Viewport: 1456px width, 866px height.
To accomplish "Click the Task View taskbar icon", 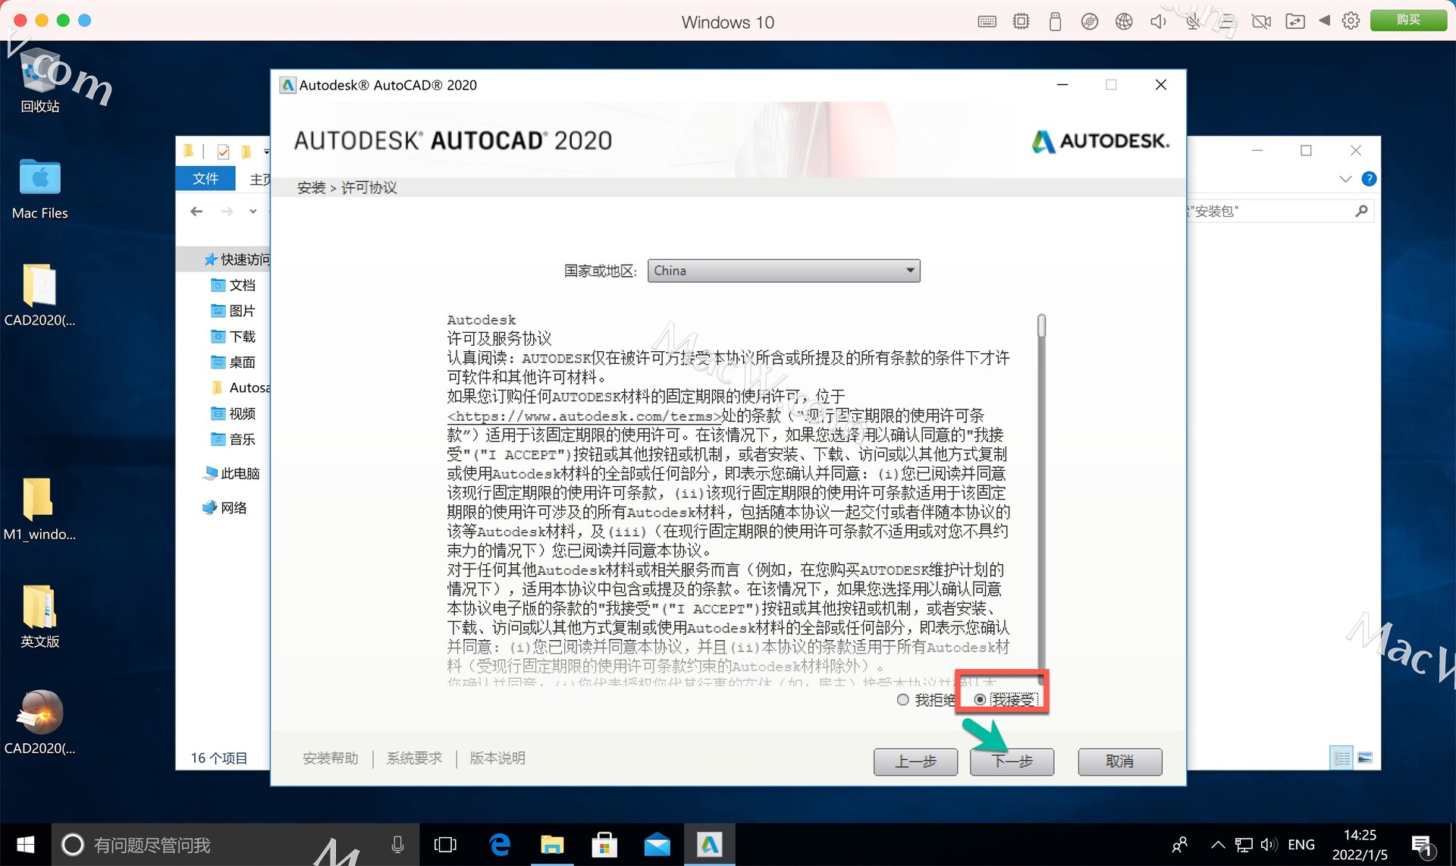I will (x=445, y=844).
